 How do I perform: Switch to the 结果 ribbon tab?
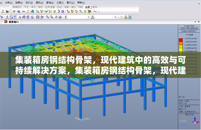click(87, 7)
